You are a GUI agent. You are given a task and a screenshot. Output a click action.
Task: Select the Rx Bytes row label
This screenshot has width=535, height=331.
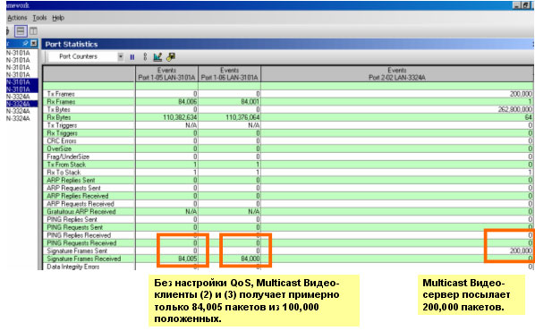point(59,117)
